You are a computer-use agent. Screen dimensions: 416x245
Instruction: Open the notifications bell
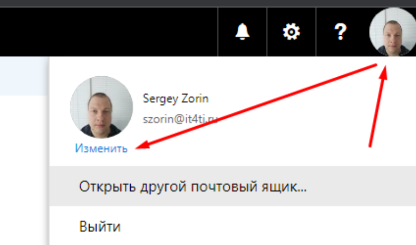tap(242, 32)
